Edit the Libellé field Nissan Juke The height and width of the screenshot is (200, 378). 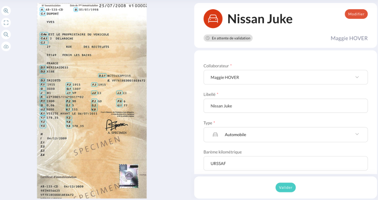point(285,106)
